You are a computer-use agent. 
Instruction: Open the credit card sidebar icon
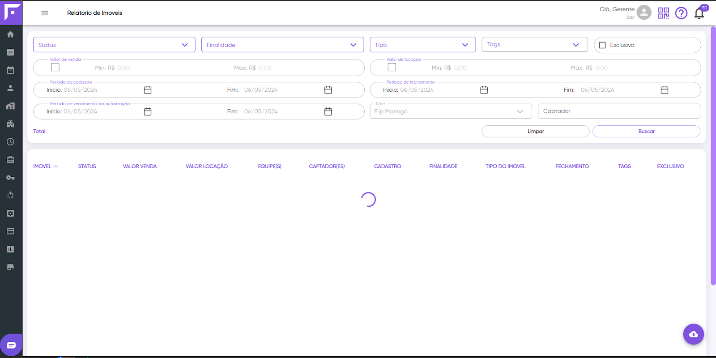tap(10, 231)
